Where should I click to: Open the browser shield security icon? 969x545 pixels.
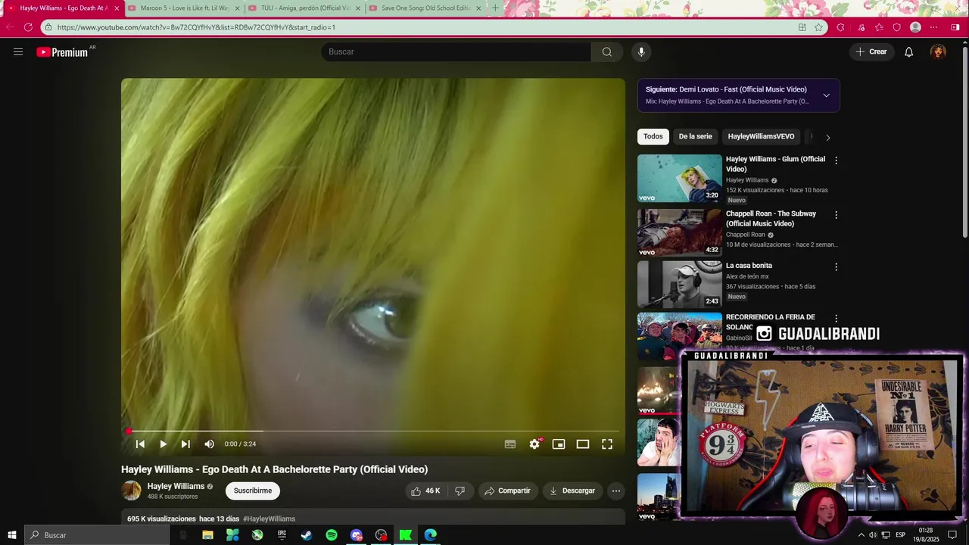click(x=897, y=27)
